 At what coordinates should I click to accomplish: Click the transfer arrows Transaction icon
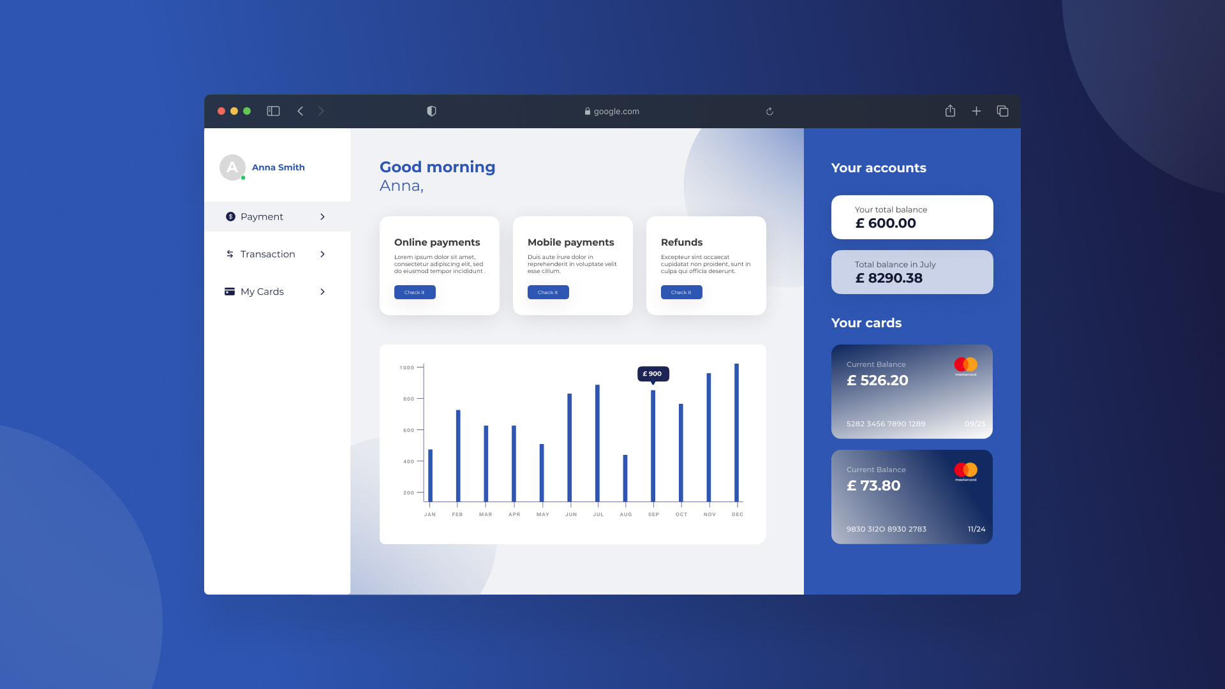(230, 254)
